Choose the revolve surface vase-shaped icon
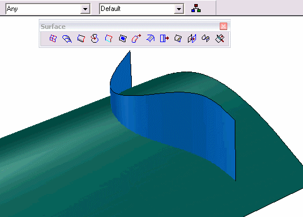The width and height of the screenshot is (303, 217). (x=95, y=39)
